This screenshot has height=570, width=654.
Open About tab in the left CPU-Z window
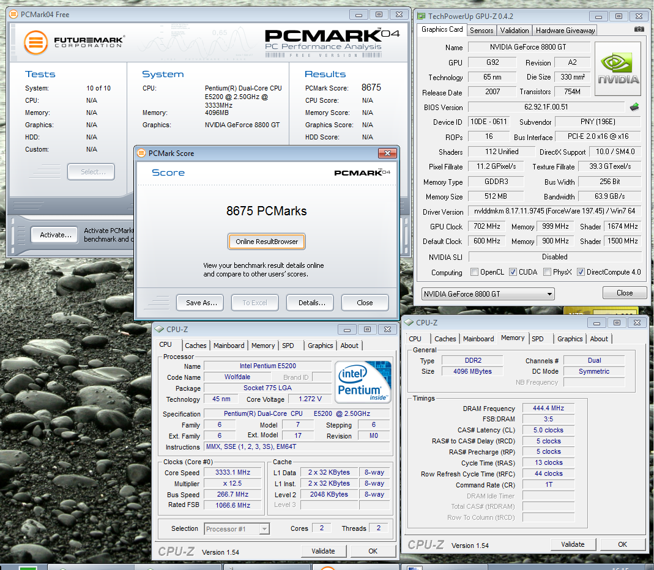[349, 346]
